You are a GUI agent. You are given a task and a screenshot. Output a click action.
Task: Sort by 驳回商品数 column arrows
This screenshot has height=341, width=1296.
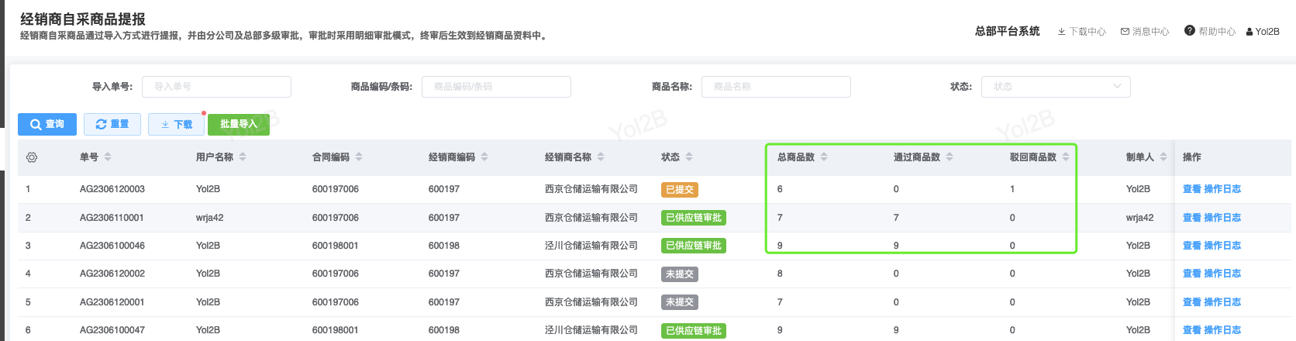[x=1066, y=157]
